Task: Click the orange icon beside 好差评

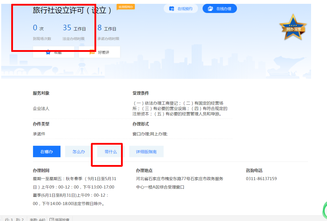Action: [x=92, y=52]
